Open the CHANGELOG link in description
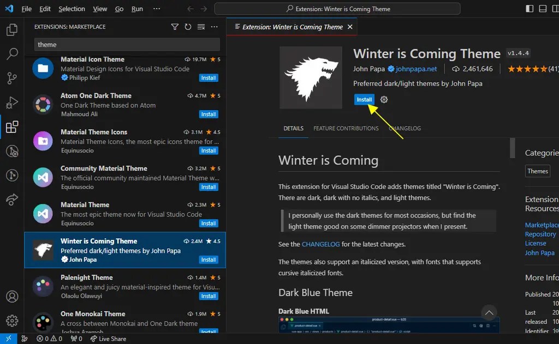The height and width of the screenshot is (344, 559). (x=320, y=244)
